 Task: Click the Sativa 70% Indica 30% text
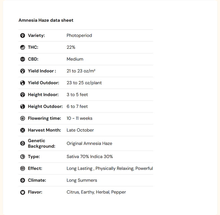click(x=90, y=157)
